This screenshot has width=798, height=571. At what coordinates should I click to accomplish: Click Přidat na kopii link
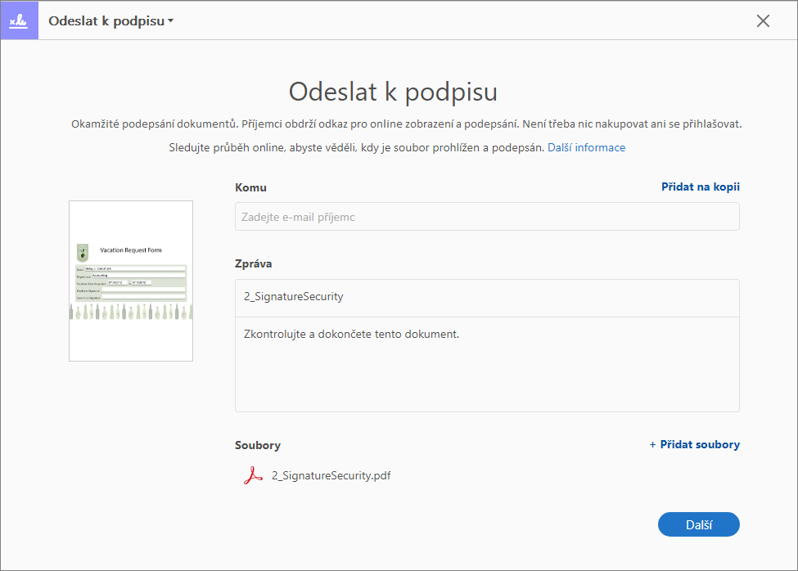pos(700,187)
